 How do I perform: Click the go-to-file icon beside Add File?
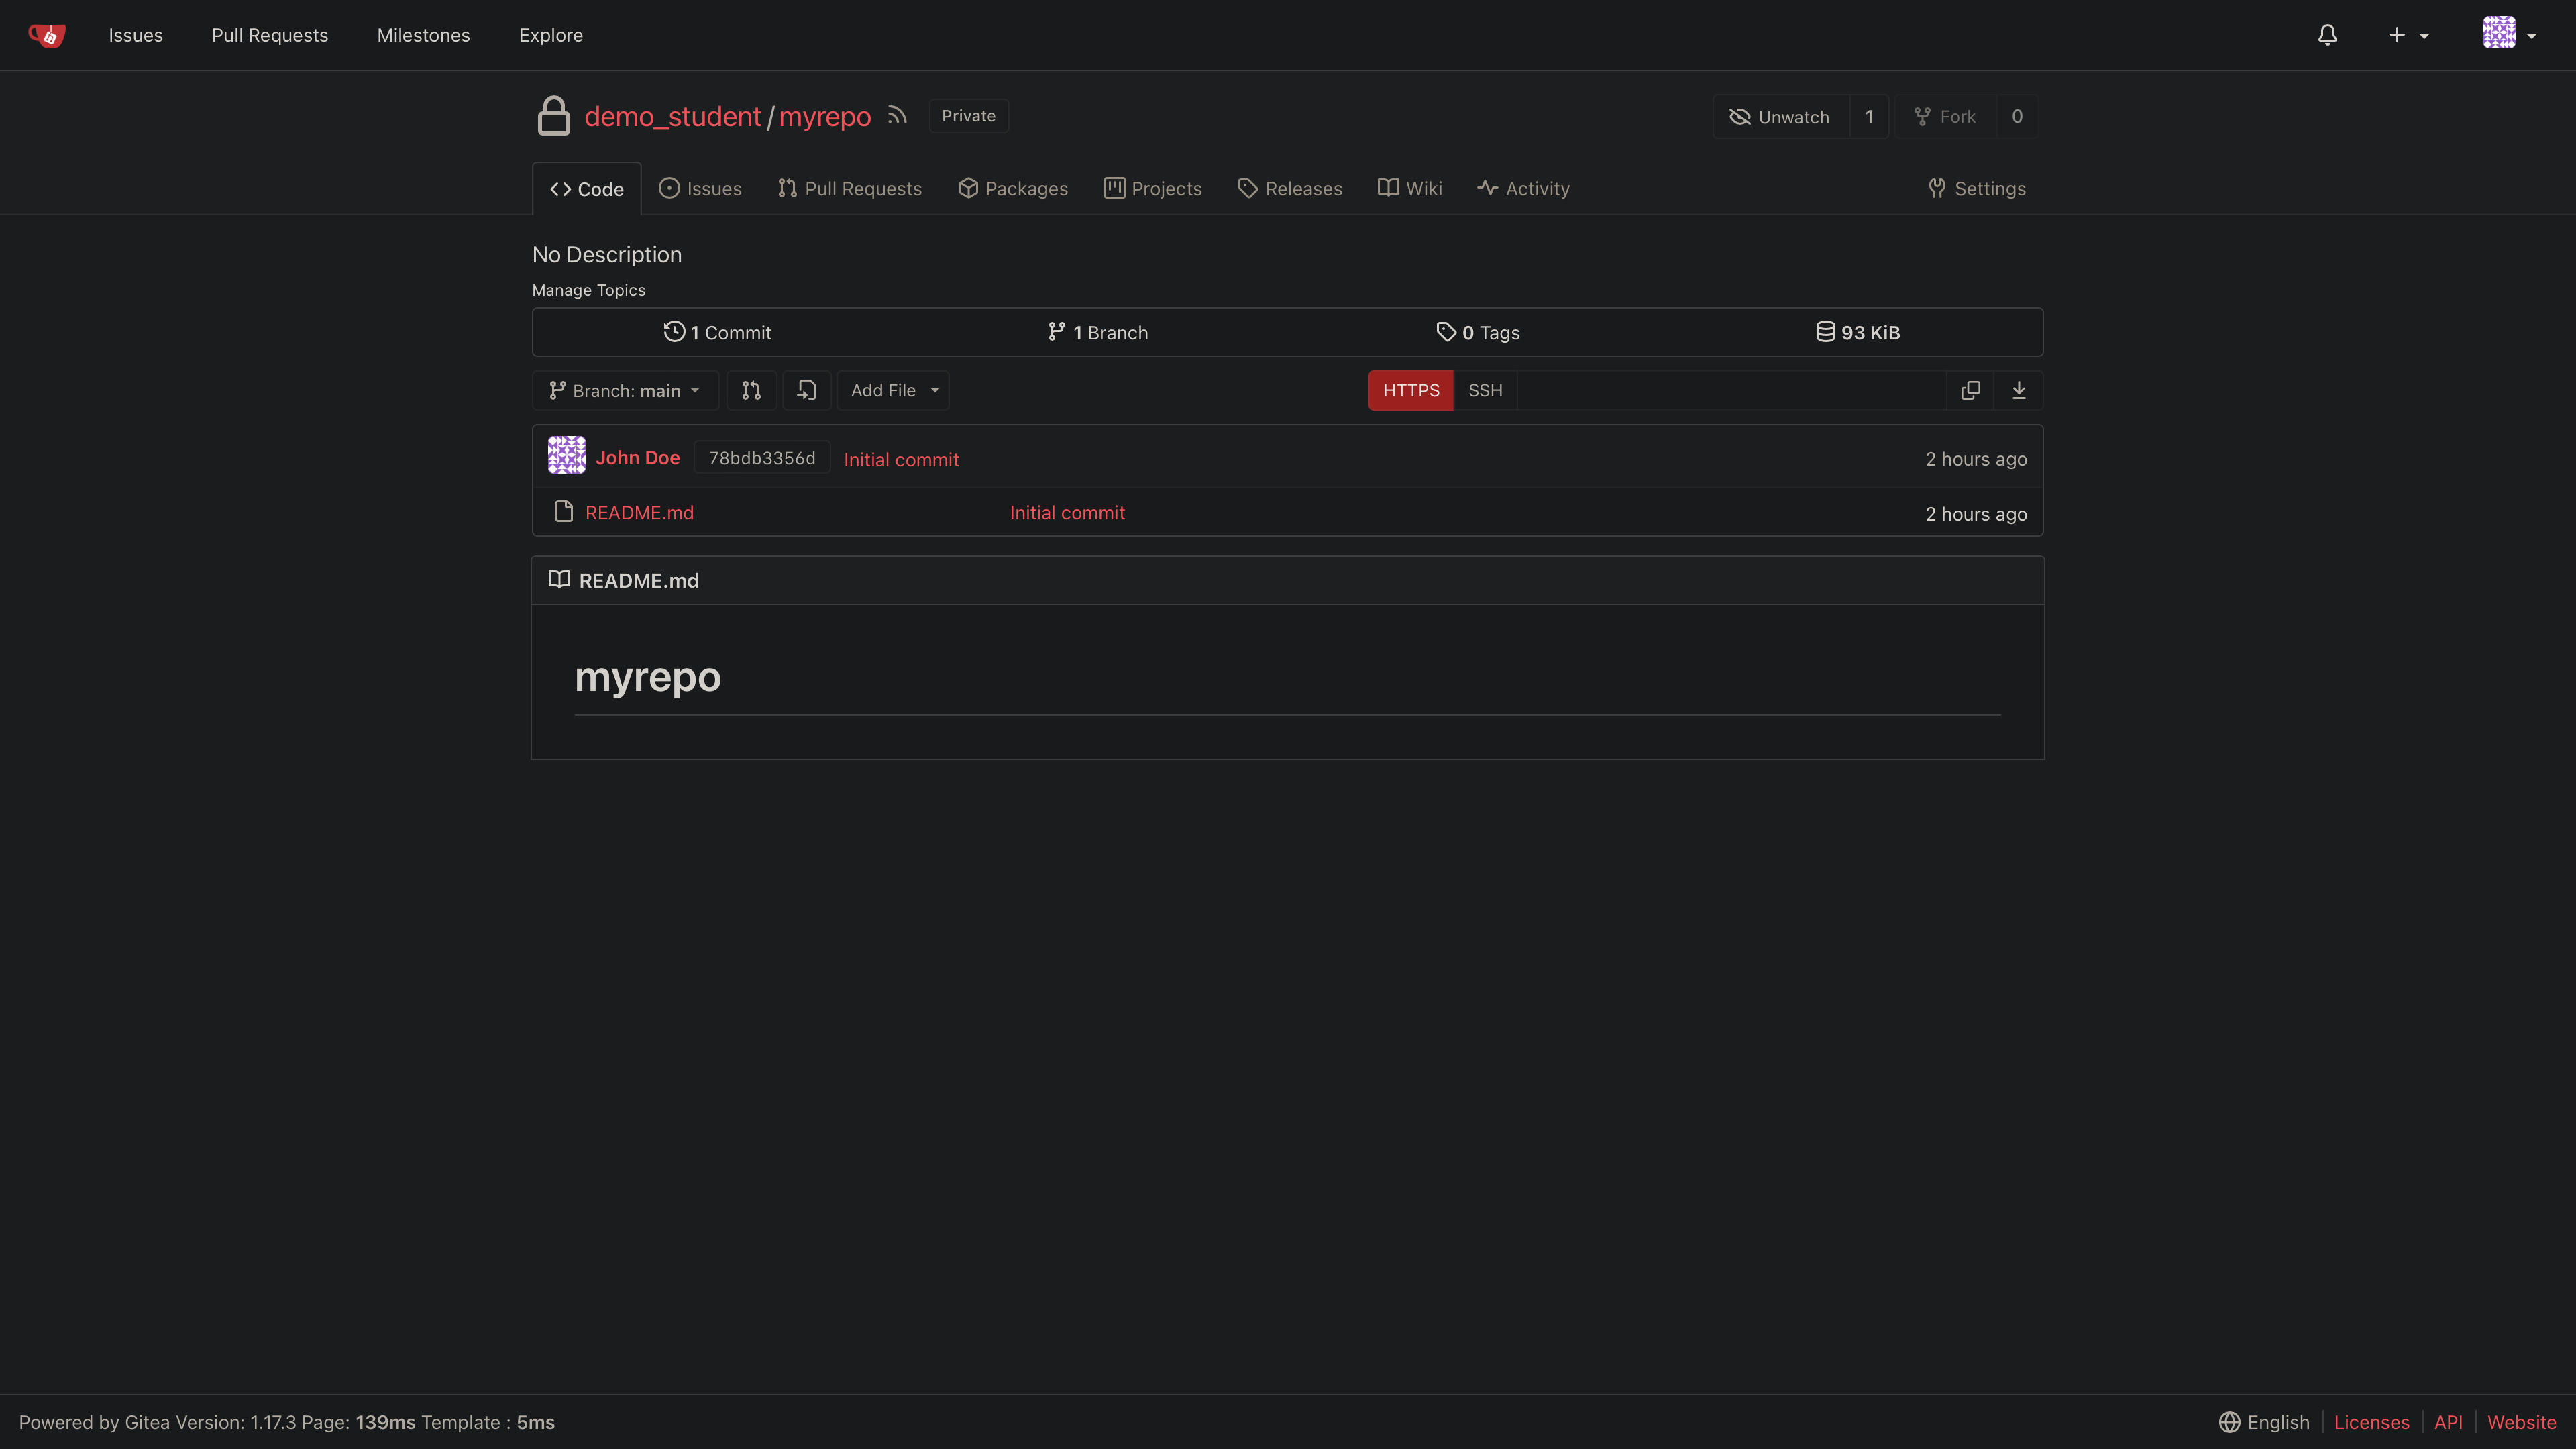pyautogui.click(x=806, y=390)
